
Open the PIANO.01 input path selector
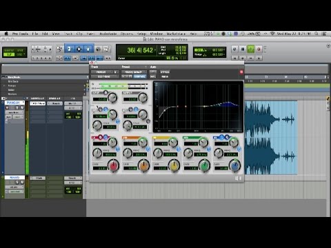pos(73,103)
